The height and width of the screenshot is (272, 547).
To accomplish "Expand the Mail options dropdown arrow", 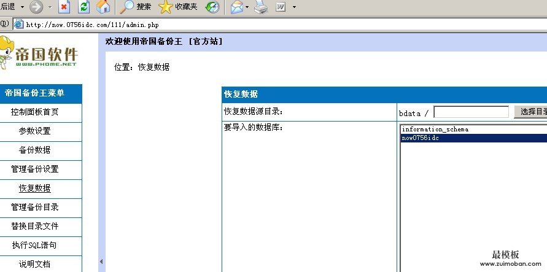I will 247,7.
